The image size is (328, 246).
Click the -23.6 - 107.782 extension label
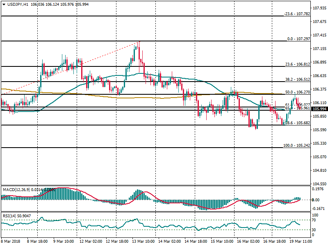tap(297, 14)
